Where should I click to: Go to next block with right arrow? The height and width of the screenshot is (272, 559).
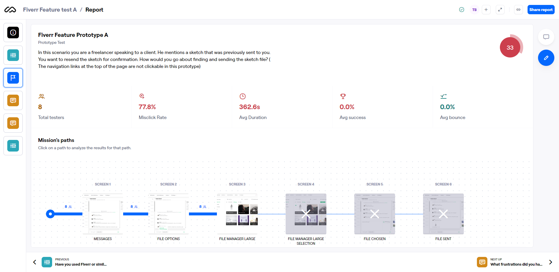coord(551,262)
